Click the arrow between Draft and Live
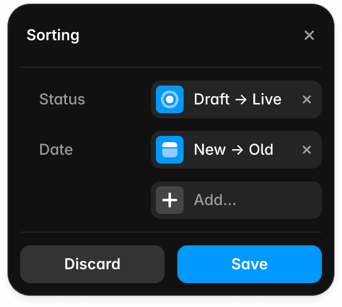 (241, 100)
